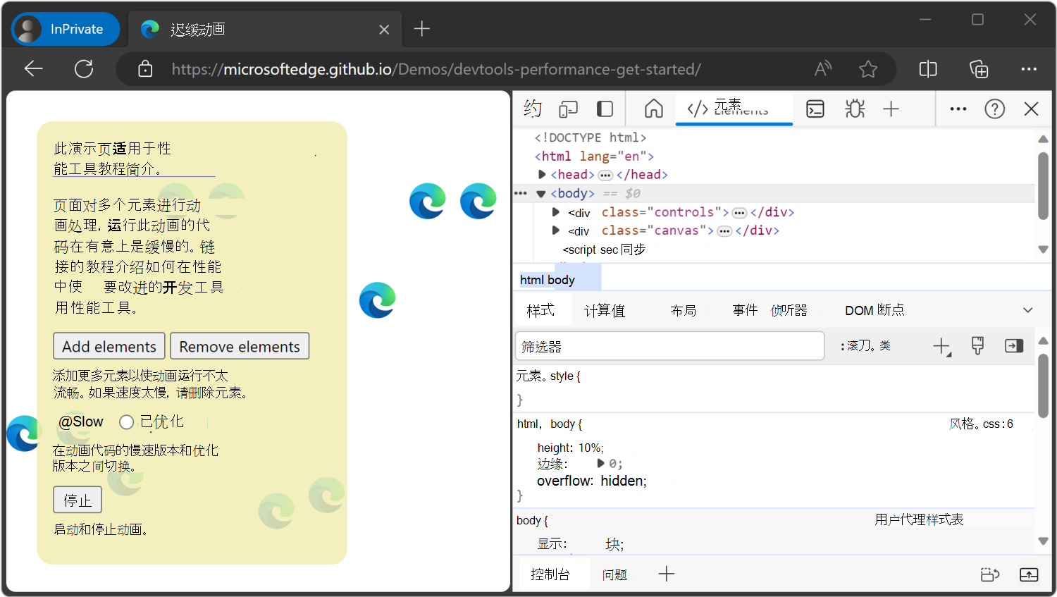Switch to the 元素 Elements tab
This screenshot has width=1057, height=597.
point(734,109)
